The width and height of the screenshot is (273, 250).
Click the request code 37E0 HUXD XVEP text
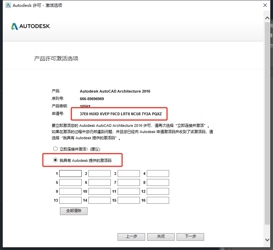[x=121, y=114]
